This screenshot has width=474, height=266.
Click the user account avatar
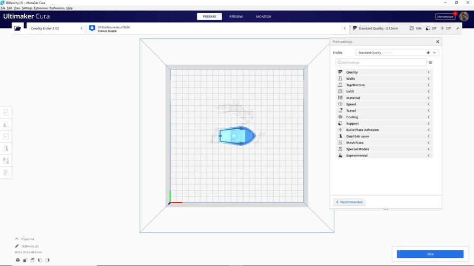click(x=463, y=16)
